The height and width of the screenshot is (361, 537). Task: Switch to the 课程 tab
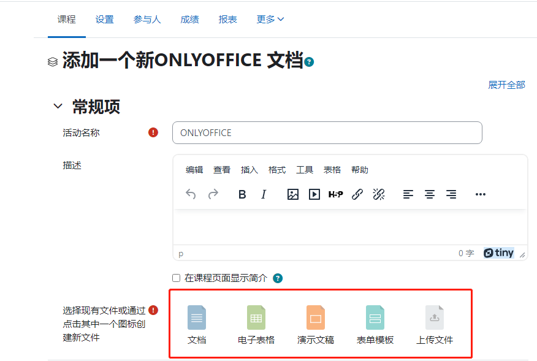pos(66,20)
